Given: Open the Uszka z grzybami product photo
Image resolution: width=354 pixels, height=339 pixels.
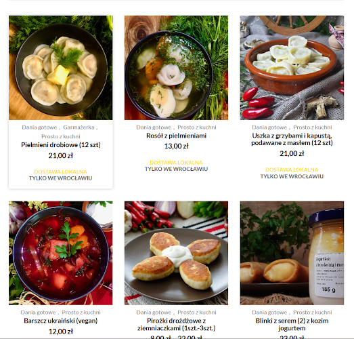Looking at the screenshot, I should (x=292, y=68).
